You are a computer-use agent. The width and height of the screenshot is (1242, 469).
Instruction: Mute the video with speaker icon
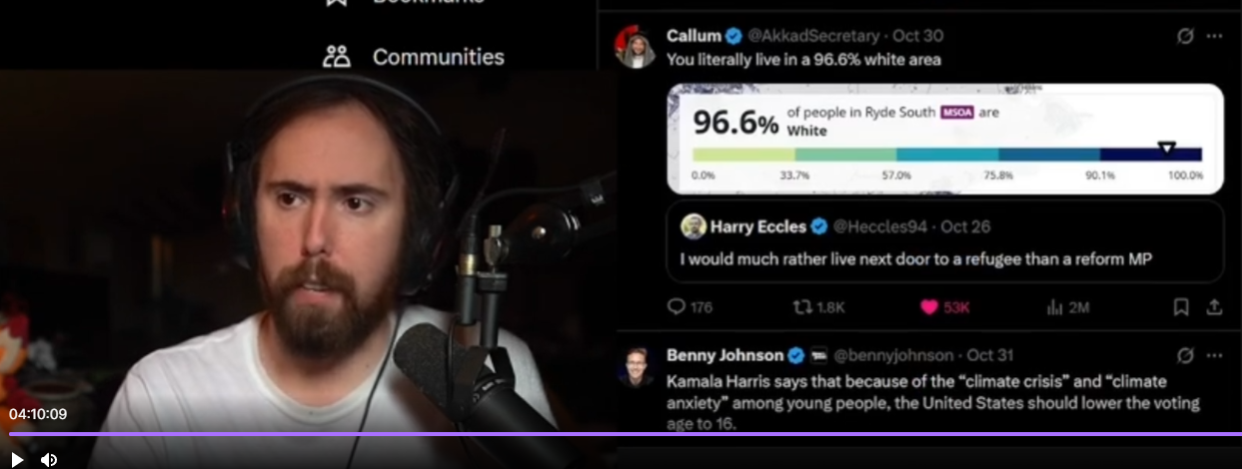[x=48, y=459]
